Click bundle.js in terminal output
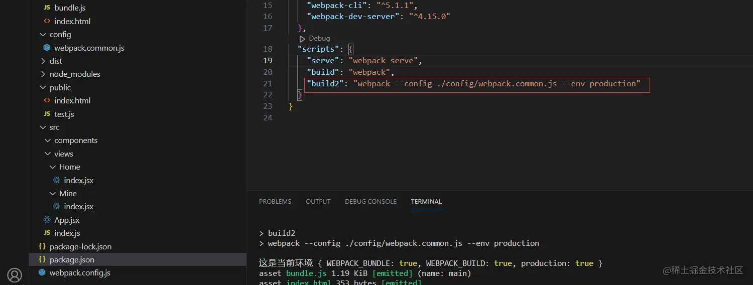Image resolution: width=753 pixels, height=285 pixels. [306, 273]
